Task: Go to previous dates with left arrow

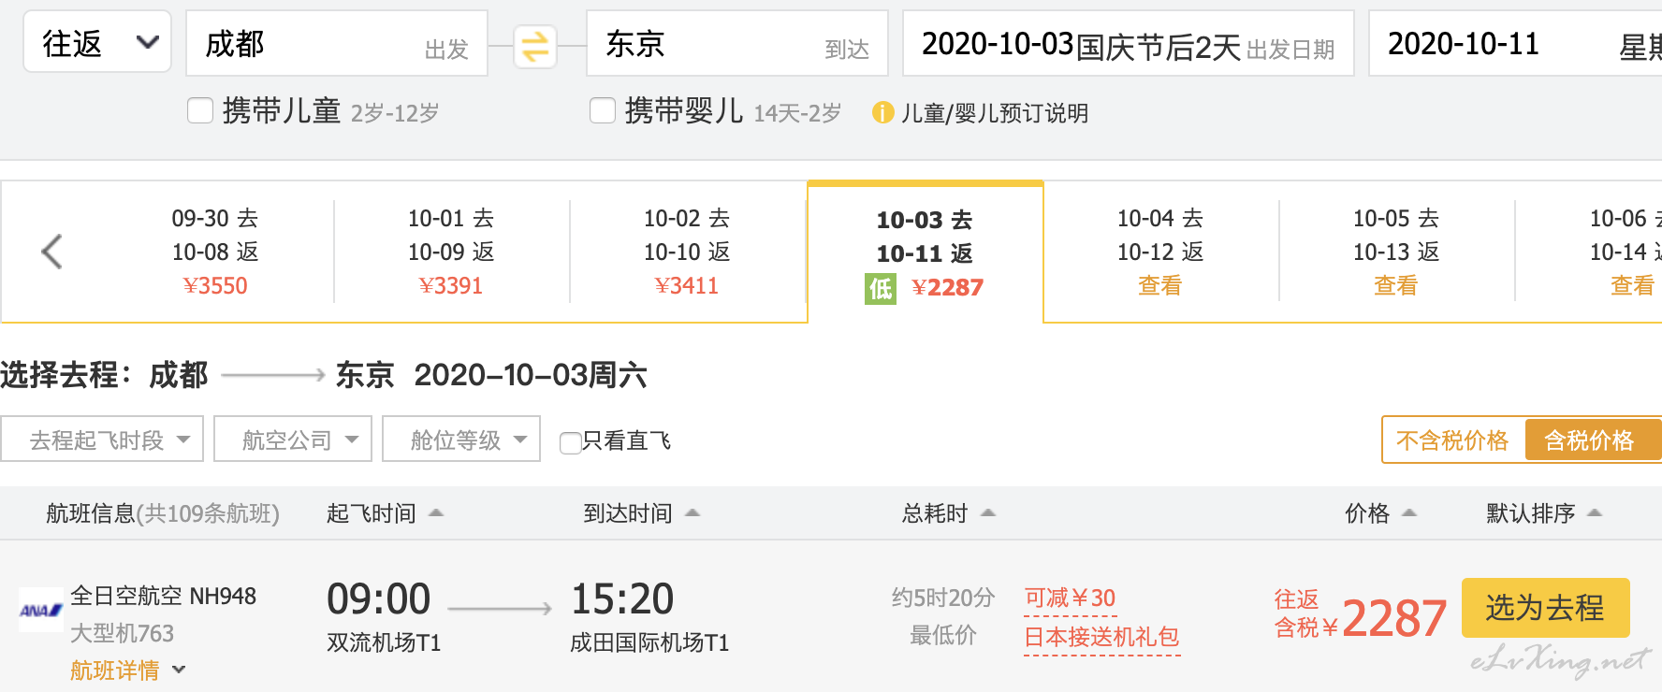Action: point(51,252)
